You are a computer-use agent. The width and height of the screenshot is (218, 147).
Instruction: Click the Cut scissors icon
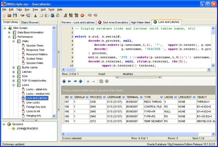(x=36, y=15)
